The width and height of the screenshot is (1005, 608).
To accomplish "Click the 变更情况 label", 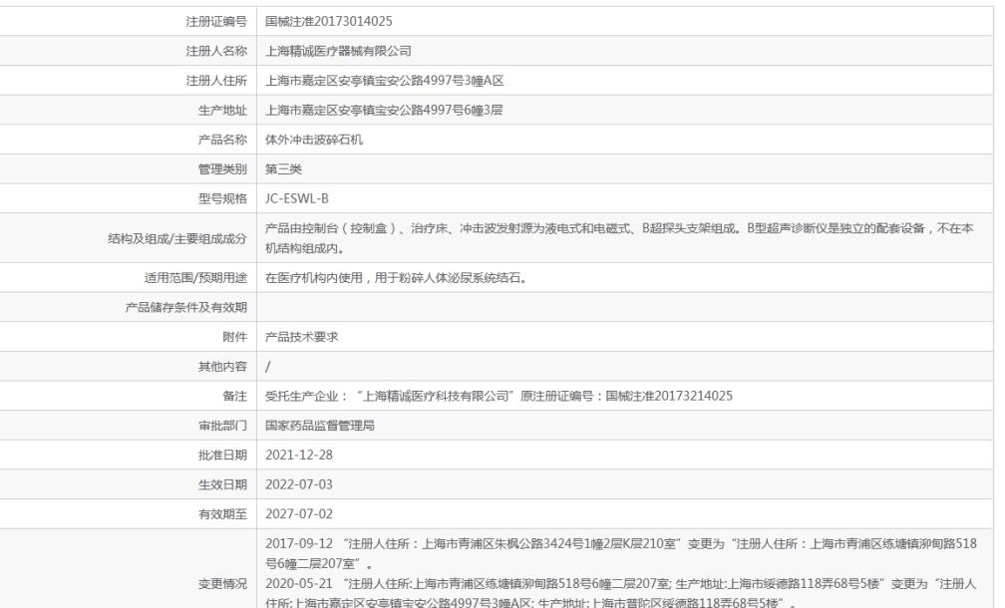I will 222,583.
